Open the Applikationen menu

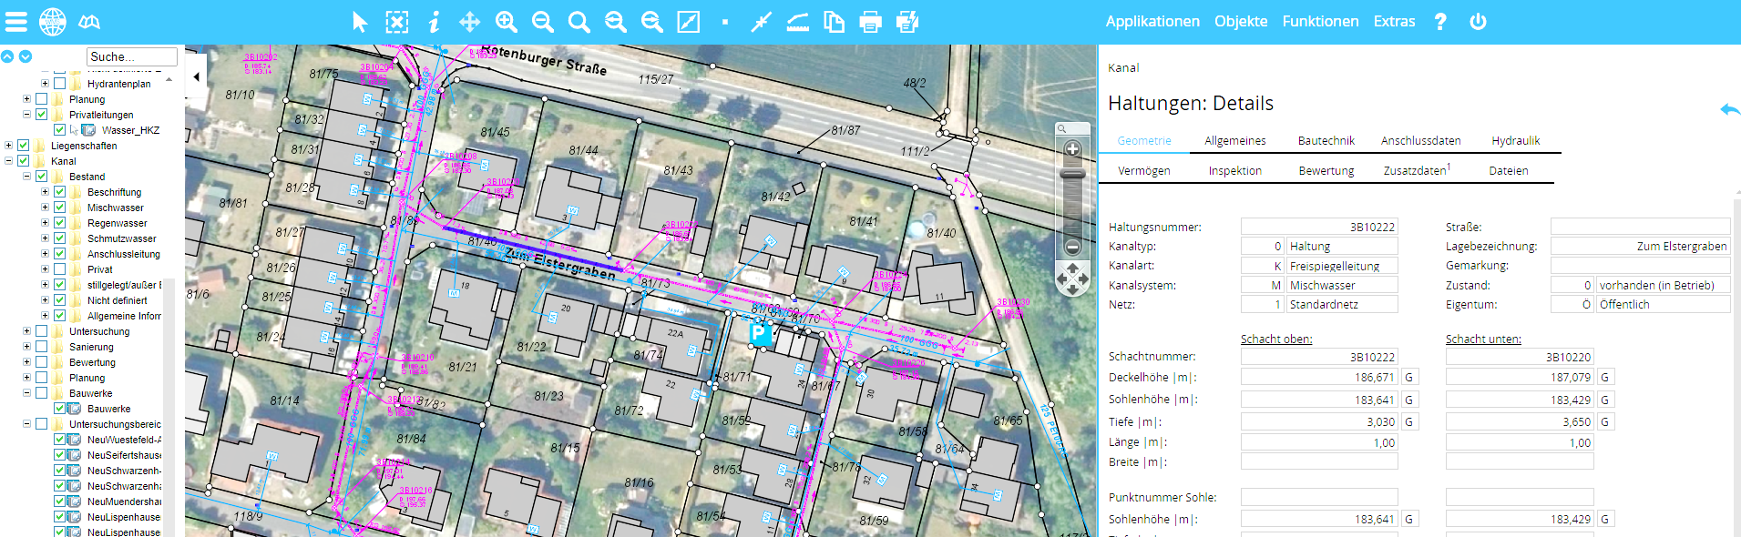[1152, 22]
